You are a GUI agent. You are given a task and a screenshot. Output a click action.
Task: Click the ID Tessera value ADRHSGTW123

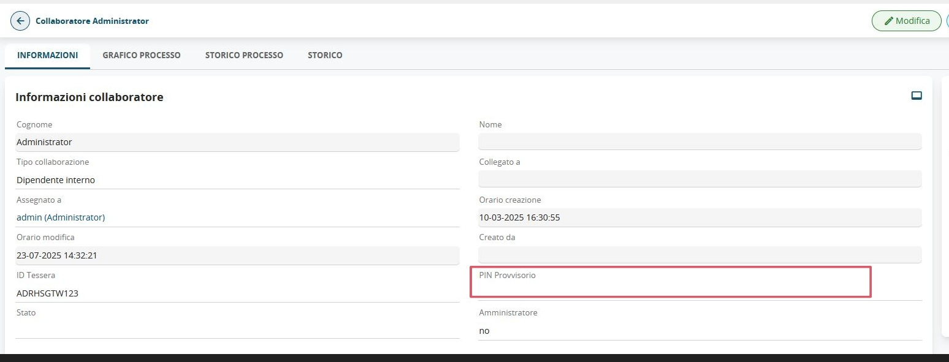(48, 293)
